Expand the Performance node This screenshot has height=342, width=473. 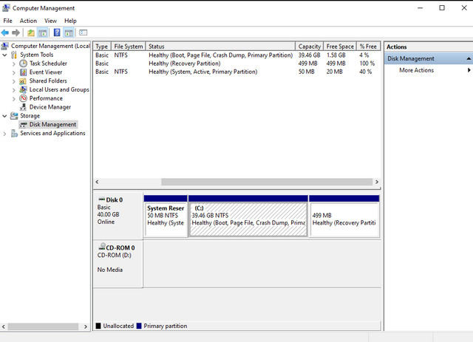coord(13,99)
